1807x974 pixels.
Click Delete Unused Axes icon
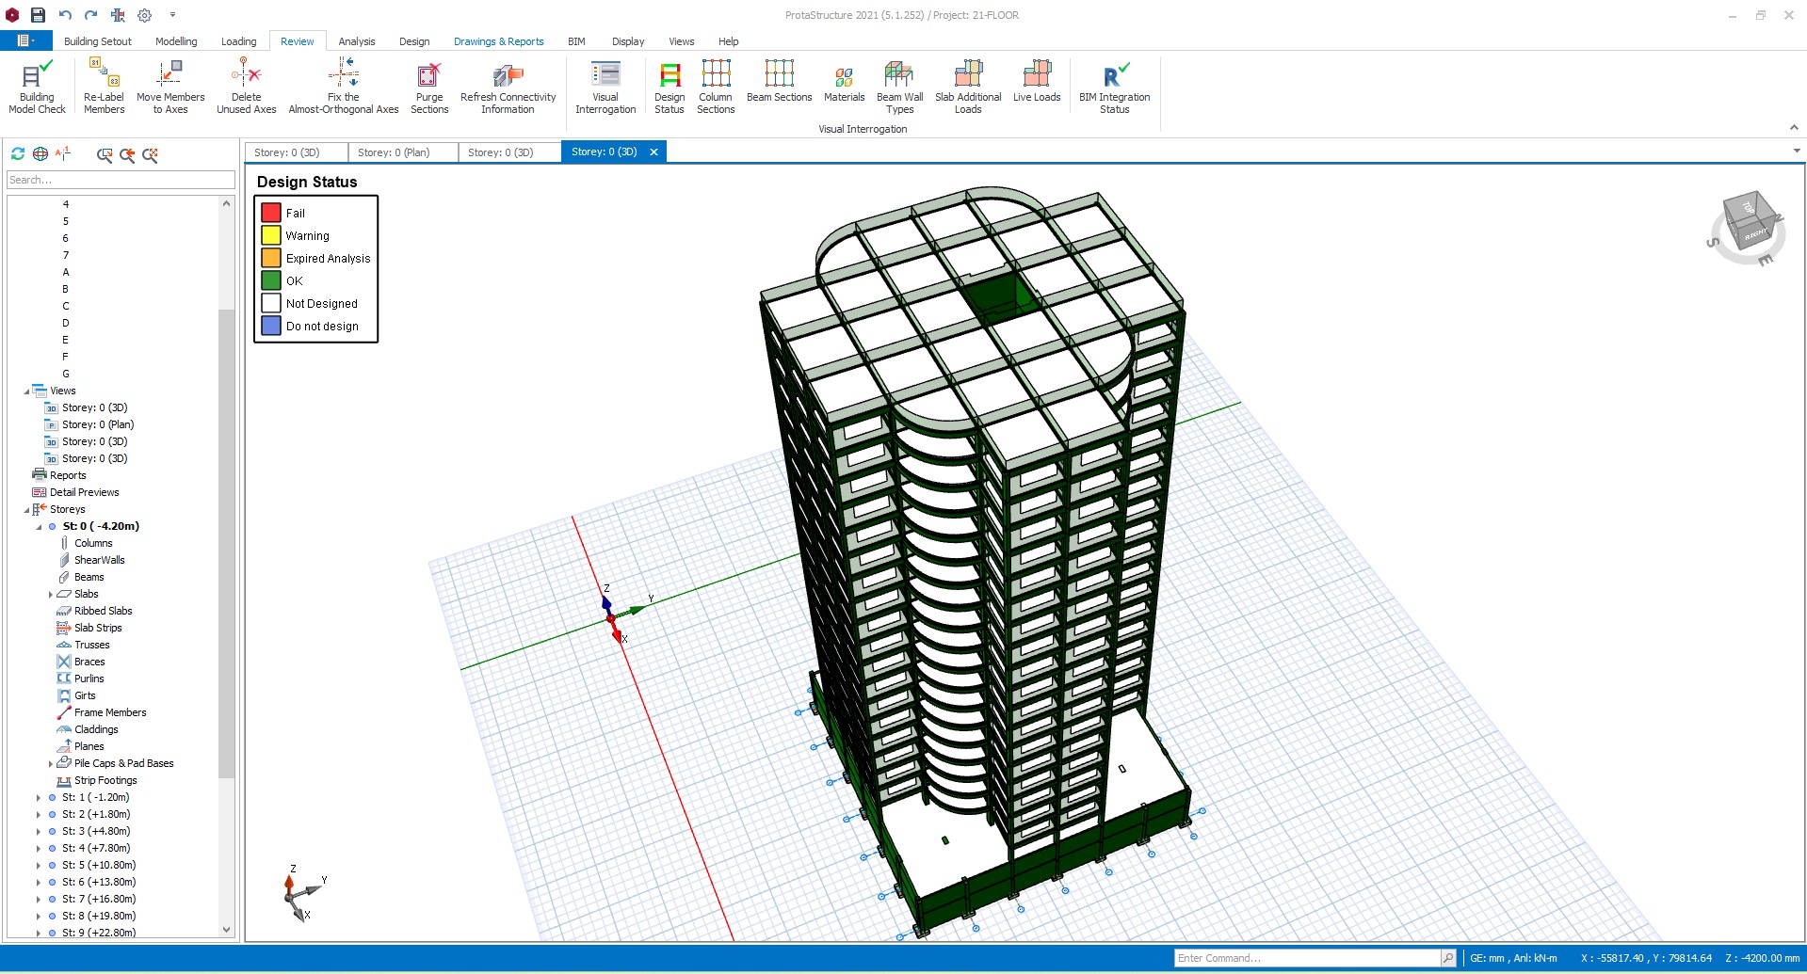click(x=246, y=87)
